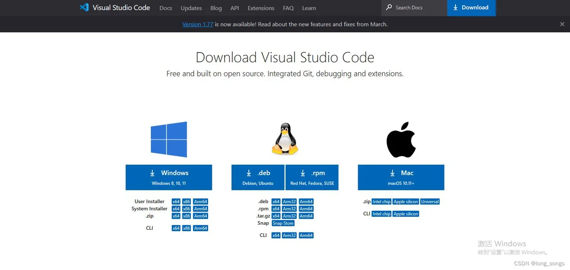Screen dimensions: 570x270
Task: Dismiss the version banner with the X
Action: [x=562, y=24]
